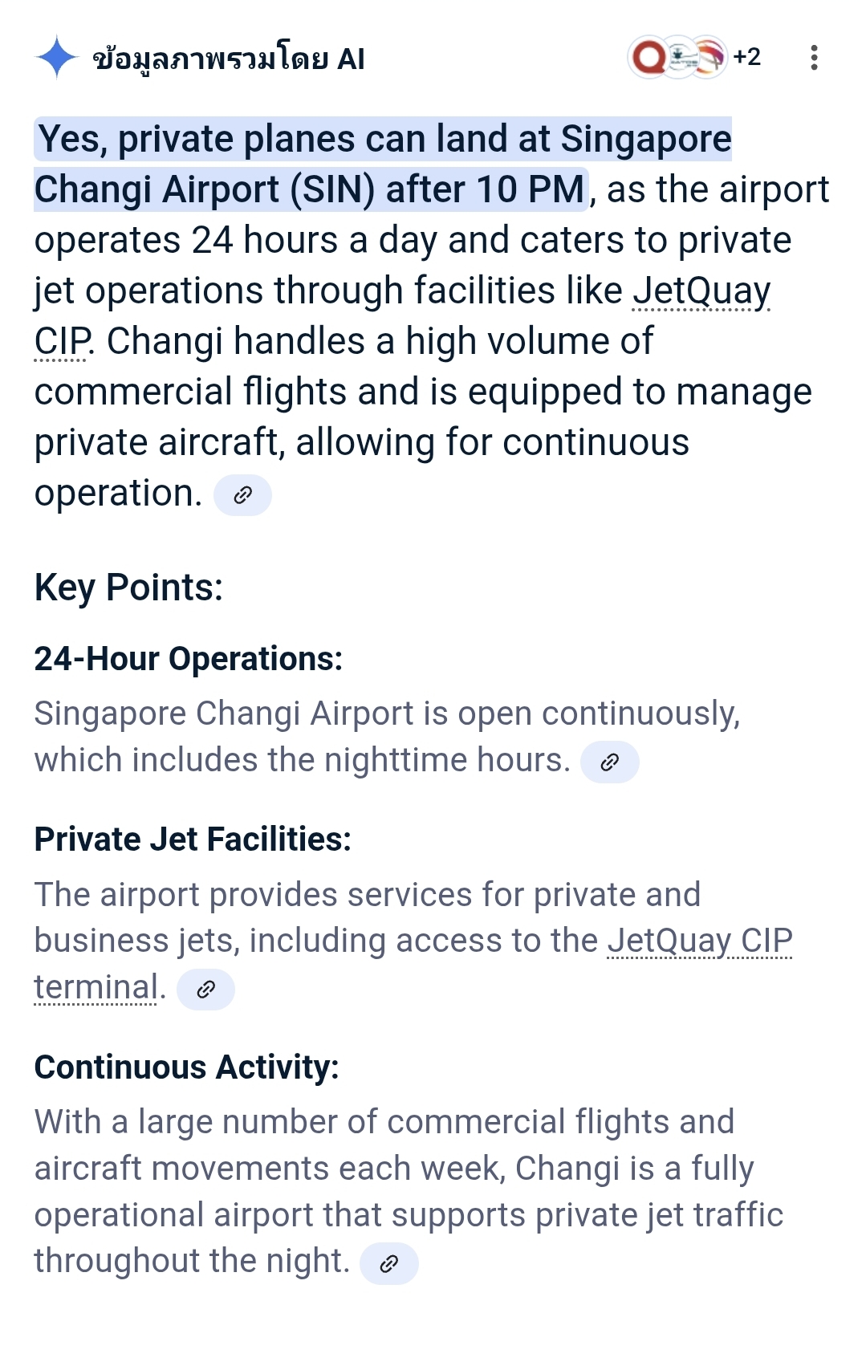
Task: Select the "24-Hour Operations:" heading
Action: pyautogui.click(x=189, y=659)
